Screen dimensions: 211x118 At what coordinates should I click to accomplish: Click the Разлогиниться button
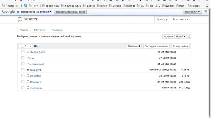(180, 19)
